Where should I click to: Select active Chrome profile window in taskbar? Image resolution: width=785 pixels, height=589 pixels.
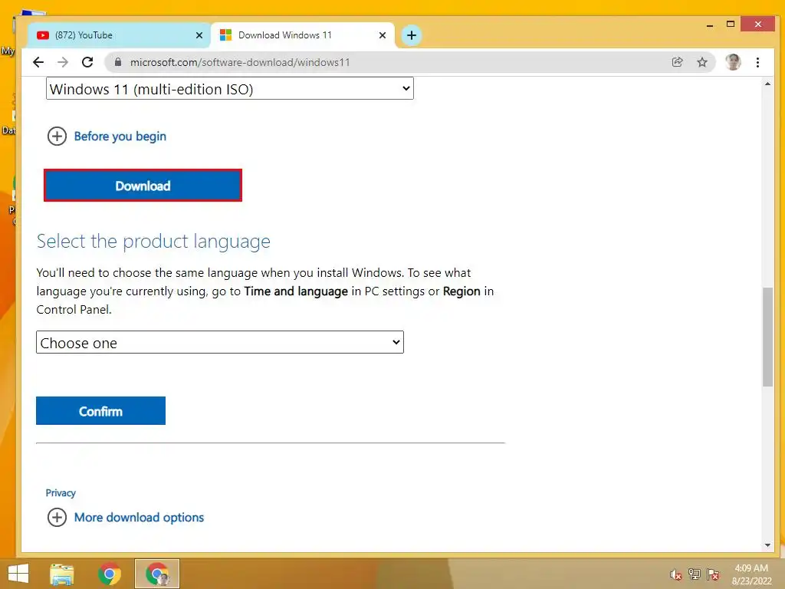156,574
